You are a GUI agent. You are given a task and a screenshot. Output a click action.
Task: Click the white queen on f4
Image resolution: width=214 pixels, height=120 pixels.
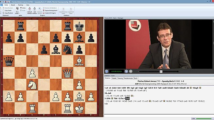pos(67,73)
